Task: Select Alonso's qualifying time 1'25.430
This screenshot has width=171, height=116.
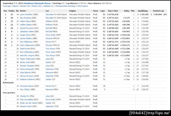Action: pyautogui.click(x=145, y=86)
